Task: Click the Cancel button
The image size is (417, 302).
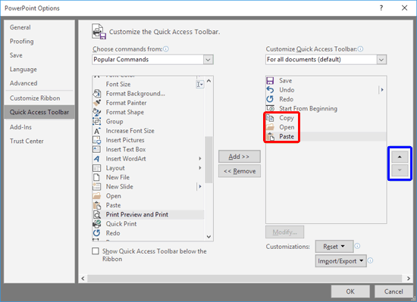Action: tap(393, 291)
